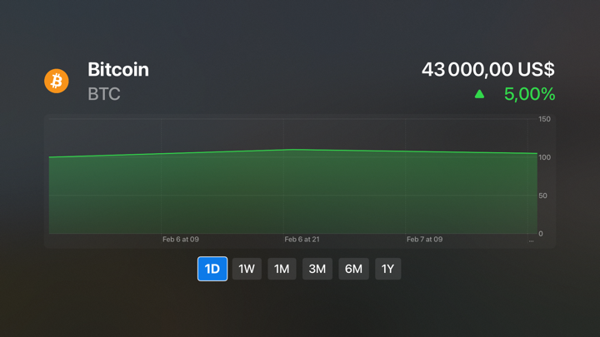The height and width of the screenshot is (337, 600).
Task: Switch chart to 1M range
Action: (282, 269)
